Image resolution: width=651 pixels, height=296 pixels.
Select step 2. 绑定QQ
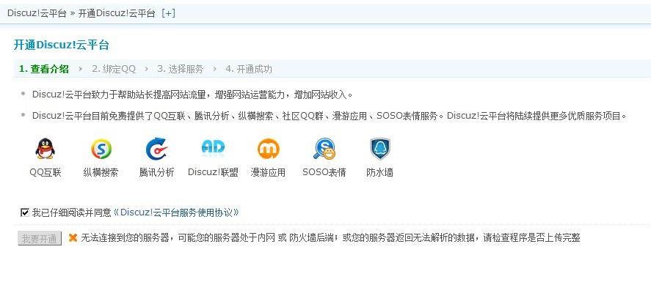click(114, 69)
